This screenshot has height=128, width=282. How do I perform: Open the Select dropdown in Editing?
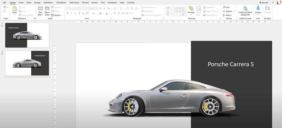tap(227, 15)
